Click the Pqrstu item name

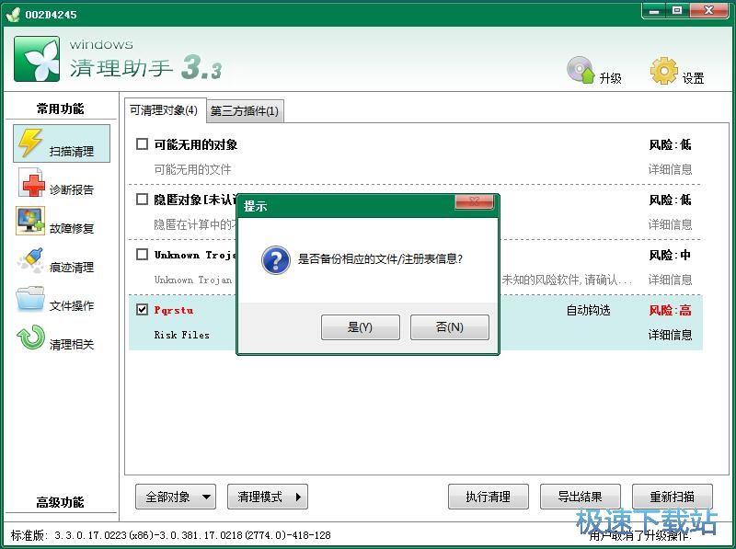[174, 310]
